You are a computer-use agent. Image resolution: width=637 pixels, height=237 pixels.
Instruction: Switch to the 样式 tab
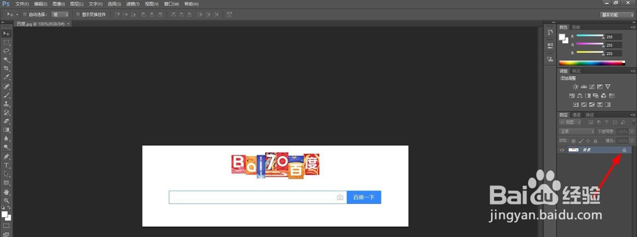coord(576,71)
